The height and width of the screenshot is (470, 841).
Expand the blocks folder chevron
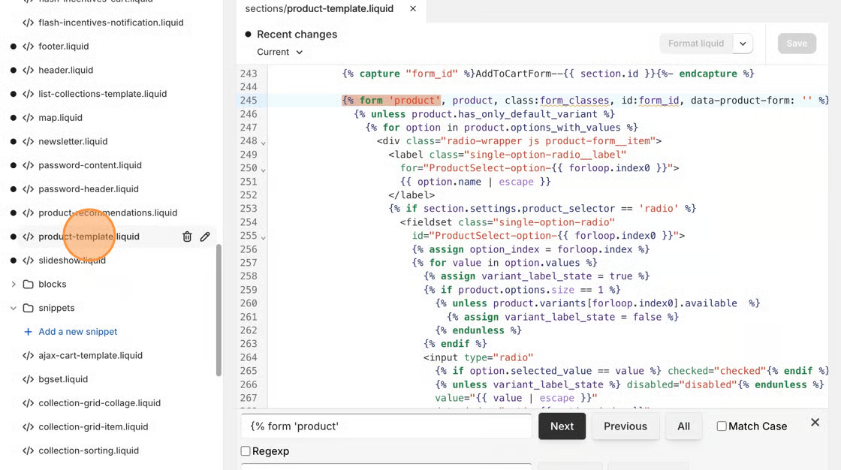[x=14, y=285]
